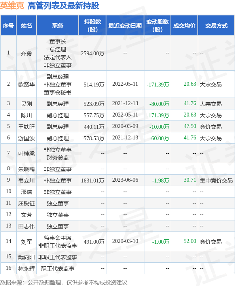Select the name 叶桂梁
The height and width of the screenshot is (286, 235).
[27, 154]
